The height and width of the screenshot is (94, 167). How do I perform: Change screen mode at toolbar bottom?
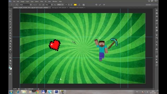(x=10, y=74)
